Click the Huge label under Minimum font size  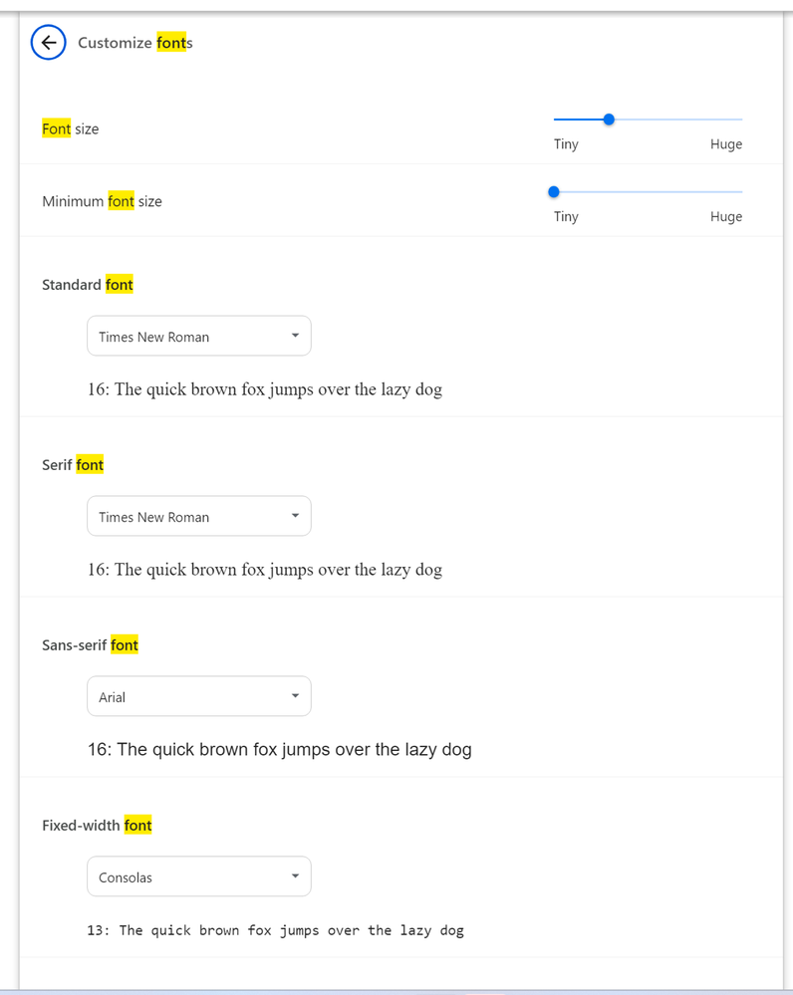click(726, 216)
